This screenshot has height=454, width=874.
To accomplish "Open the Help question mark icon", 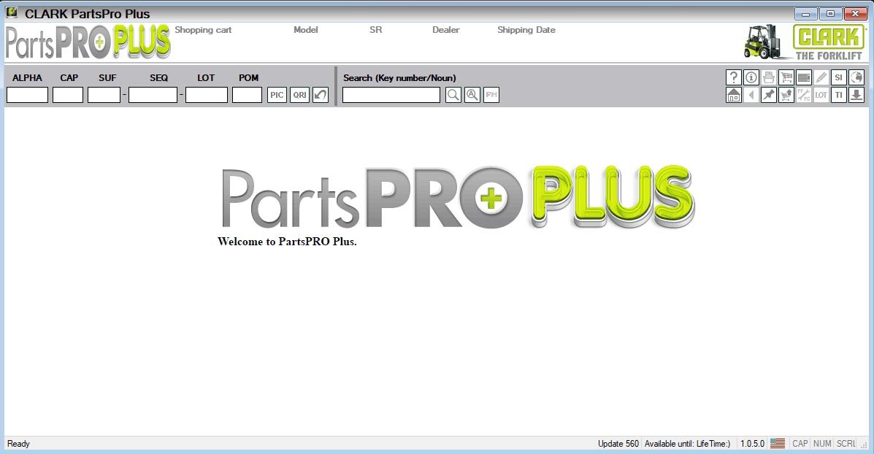I will tap(734, 77).
